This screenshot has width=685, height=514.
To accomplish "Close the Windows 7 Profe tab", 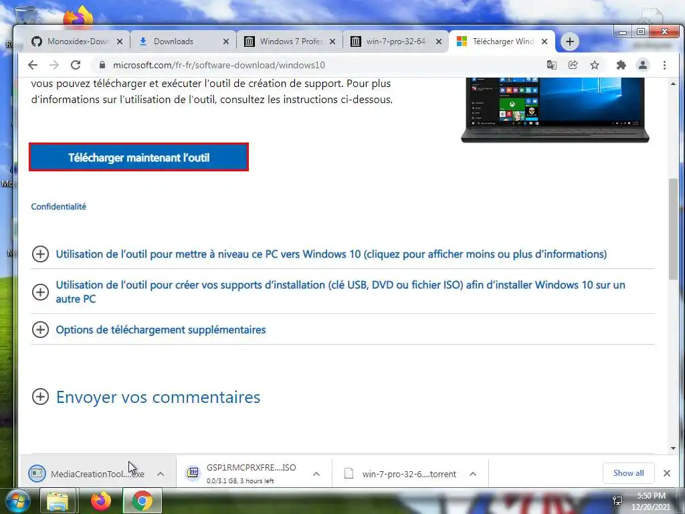I will pos(332,41).
